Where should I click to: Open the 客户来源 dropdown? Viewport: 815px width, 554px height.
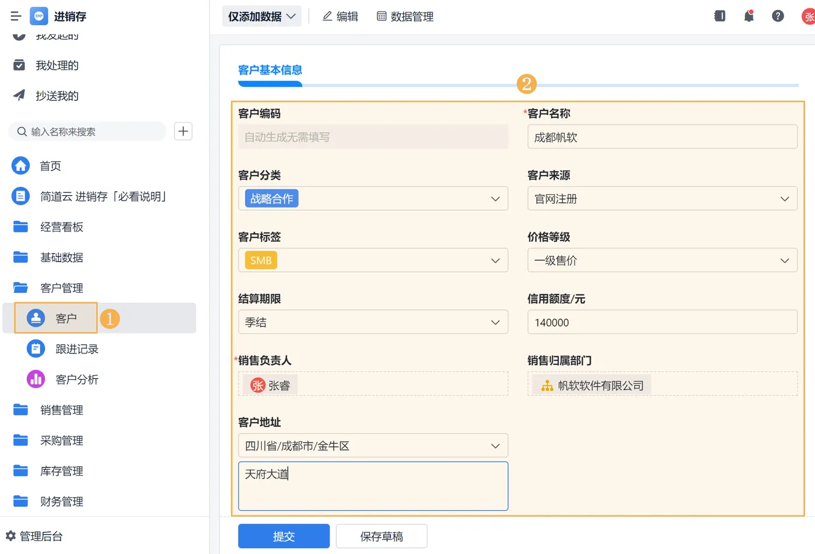click(784, 199)
